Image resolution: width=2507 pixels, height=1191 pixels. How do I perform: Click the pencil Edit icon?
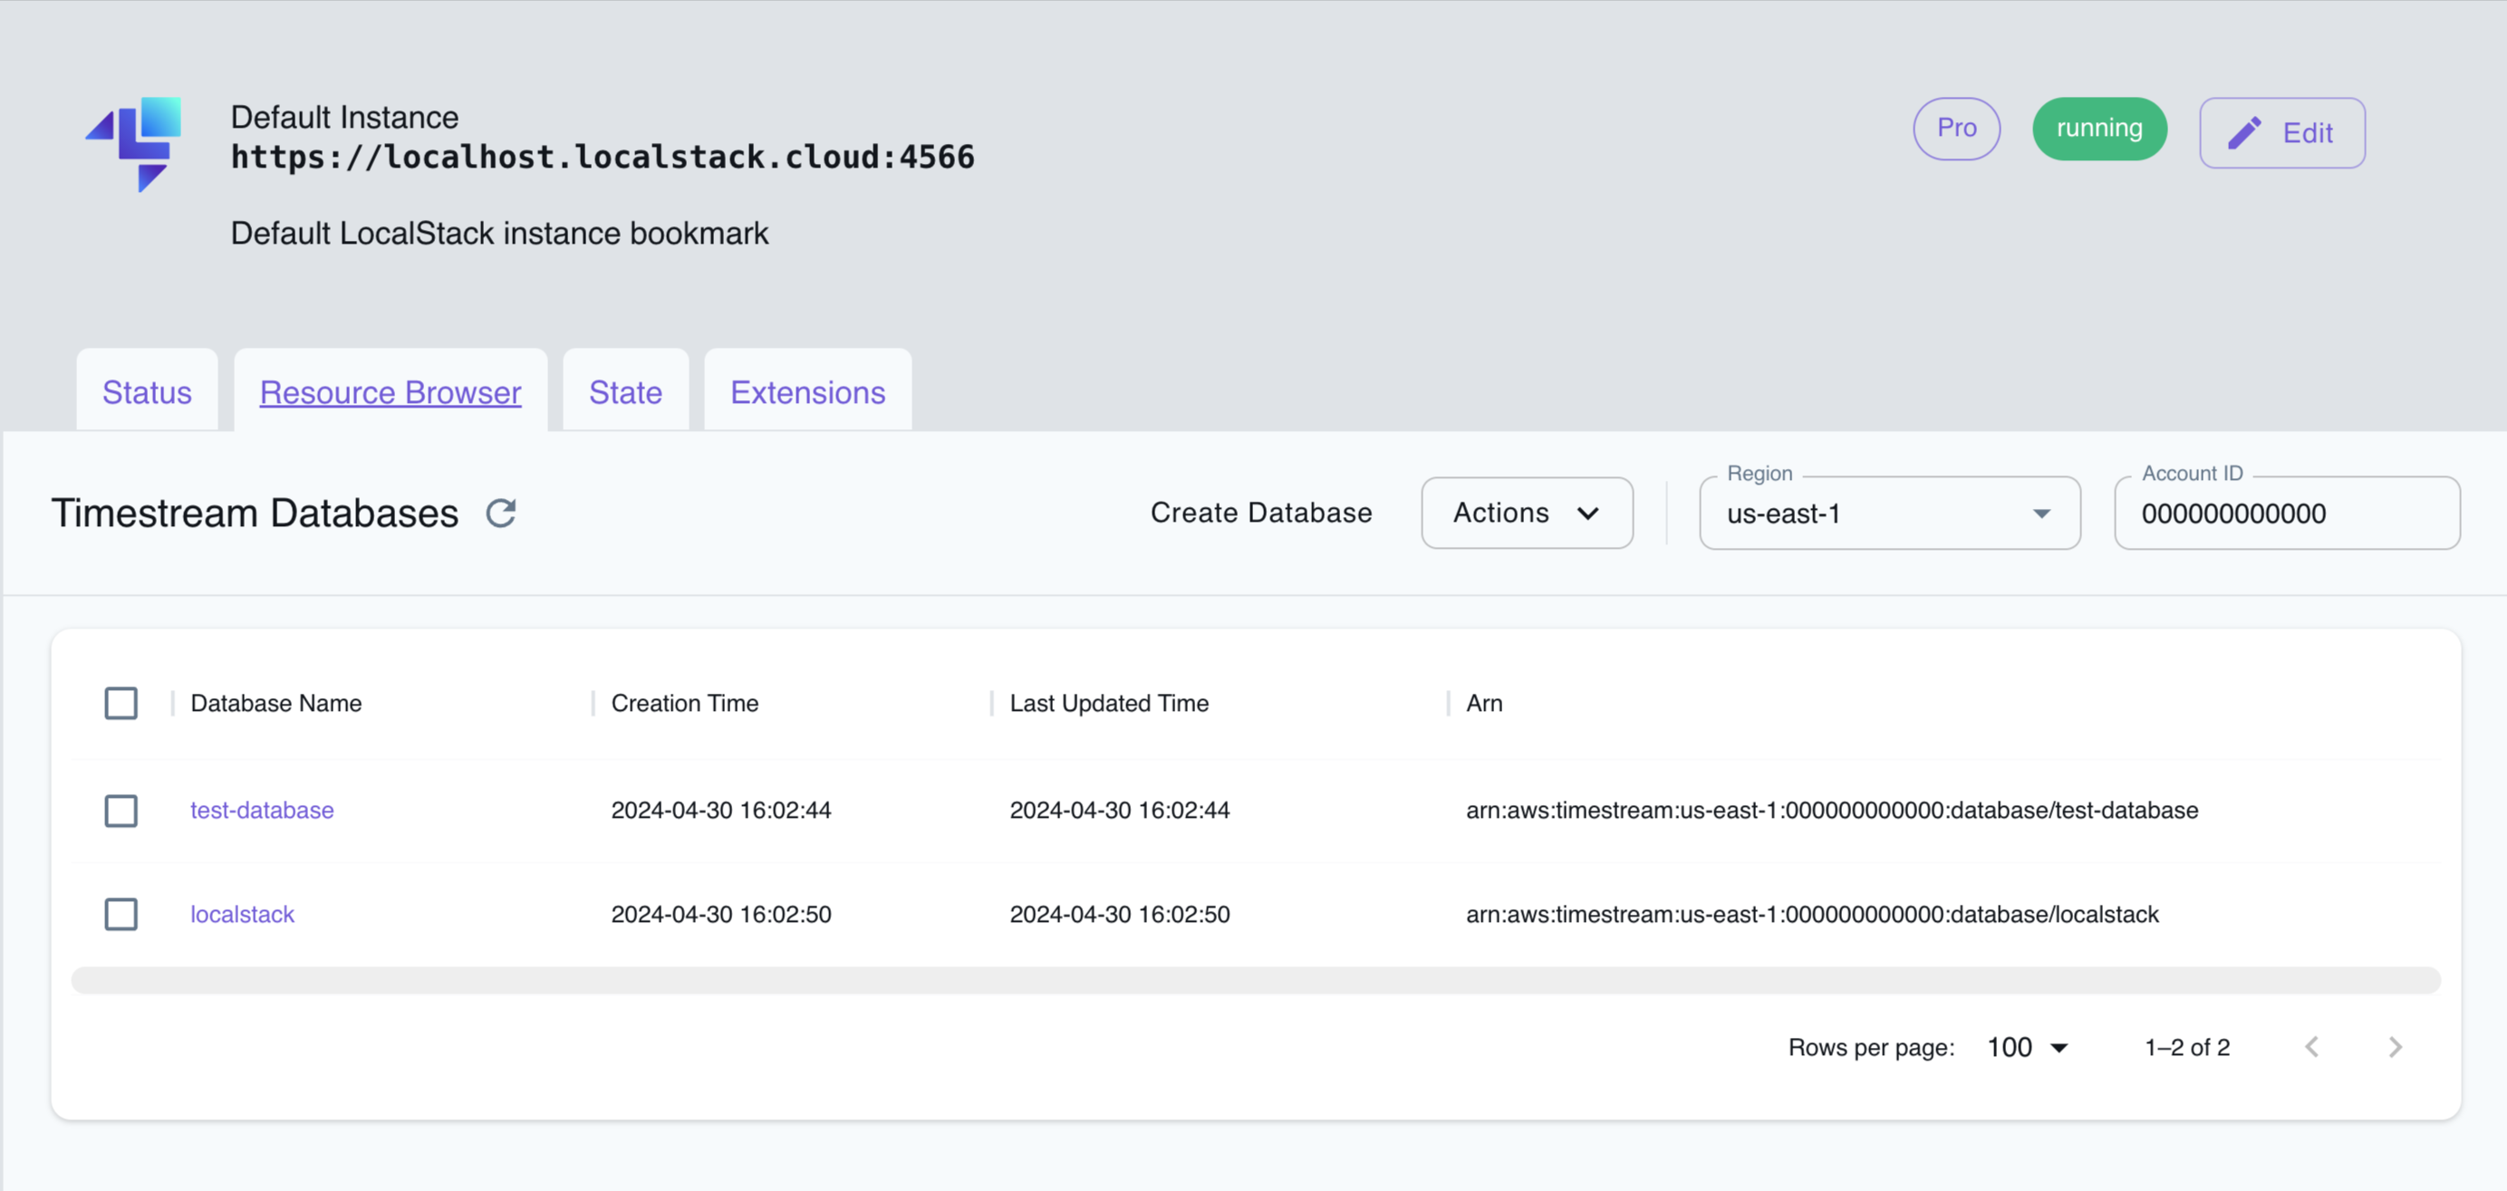coord(2246,132)
